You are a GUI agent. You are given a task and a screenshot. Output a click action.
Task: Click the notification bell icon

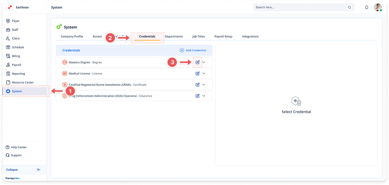pyautogui.click(x=366, y=7)
